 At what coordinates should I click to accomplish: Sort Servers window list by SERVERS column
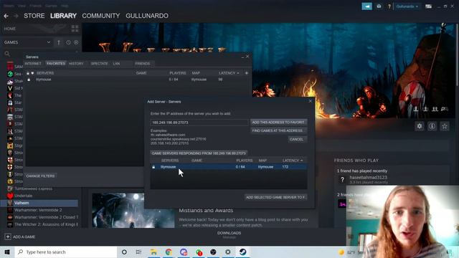45,73
